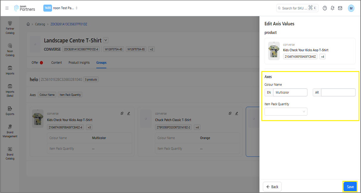Viewport: 361px width, 193px height.
Task: Click the EN Colour Name input field
Action: (290, 93)
